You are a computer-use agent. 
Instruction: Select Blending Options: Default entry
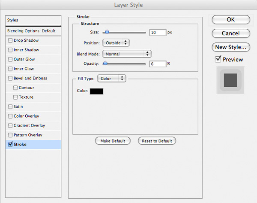[x=33, y=31]
